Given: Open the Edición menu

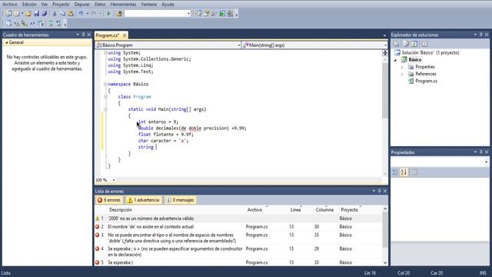Looking at the screenshot, I should pos(29,5).
